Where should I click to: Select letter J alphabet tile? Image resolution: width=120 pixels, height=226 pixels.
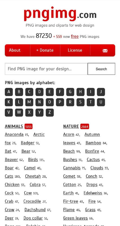coord(101,92)
